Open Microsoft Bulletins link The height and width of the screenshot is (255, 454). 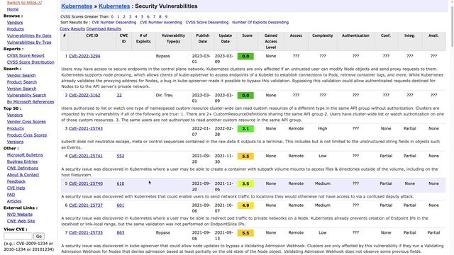point(25,155)
